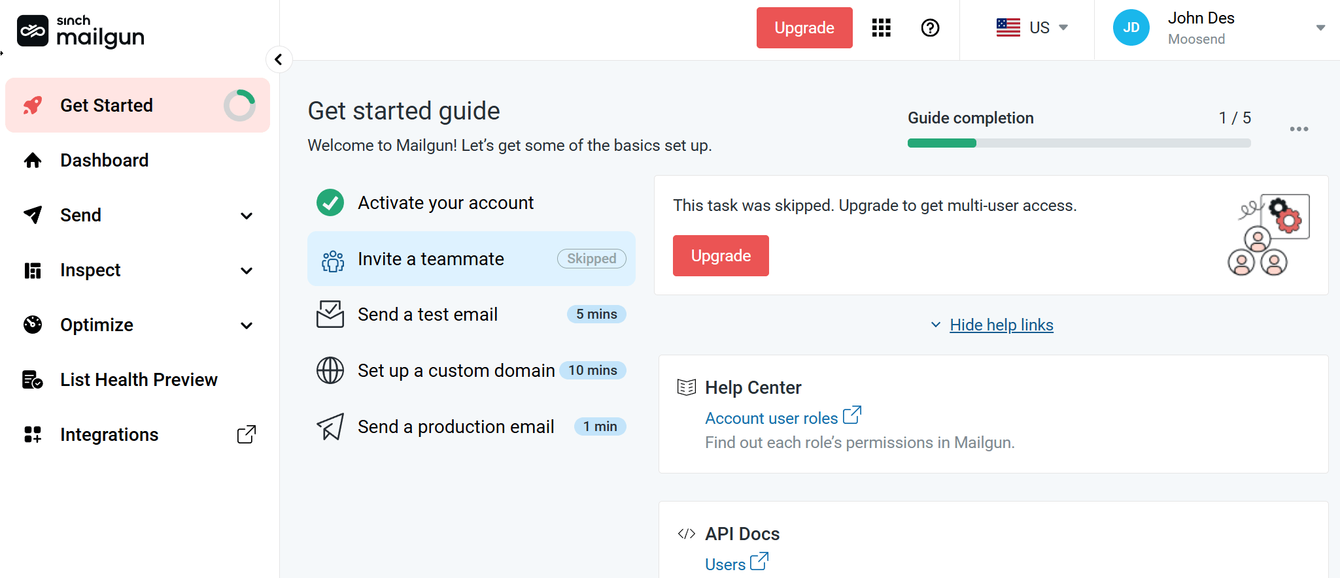Image resolution: width=1340 pixels, height=578 pixels.
Task: Click the green checkmark by Activate your account
Action: (330, 202)
